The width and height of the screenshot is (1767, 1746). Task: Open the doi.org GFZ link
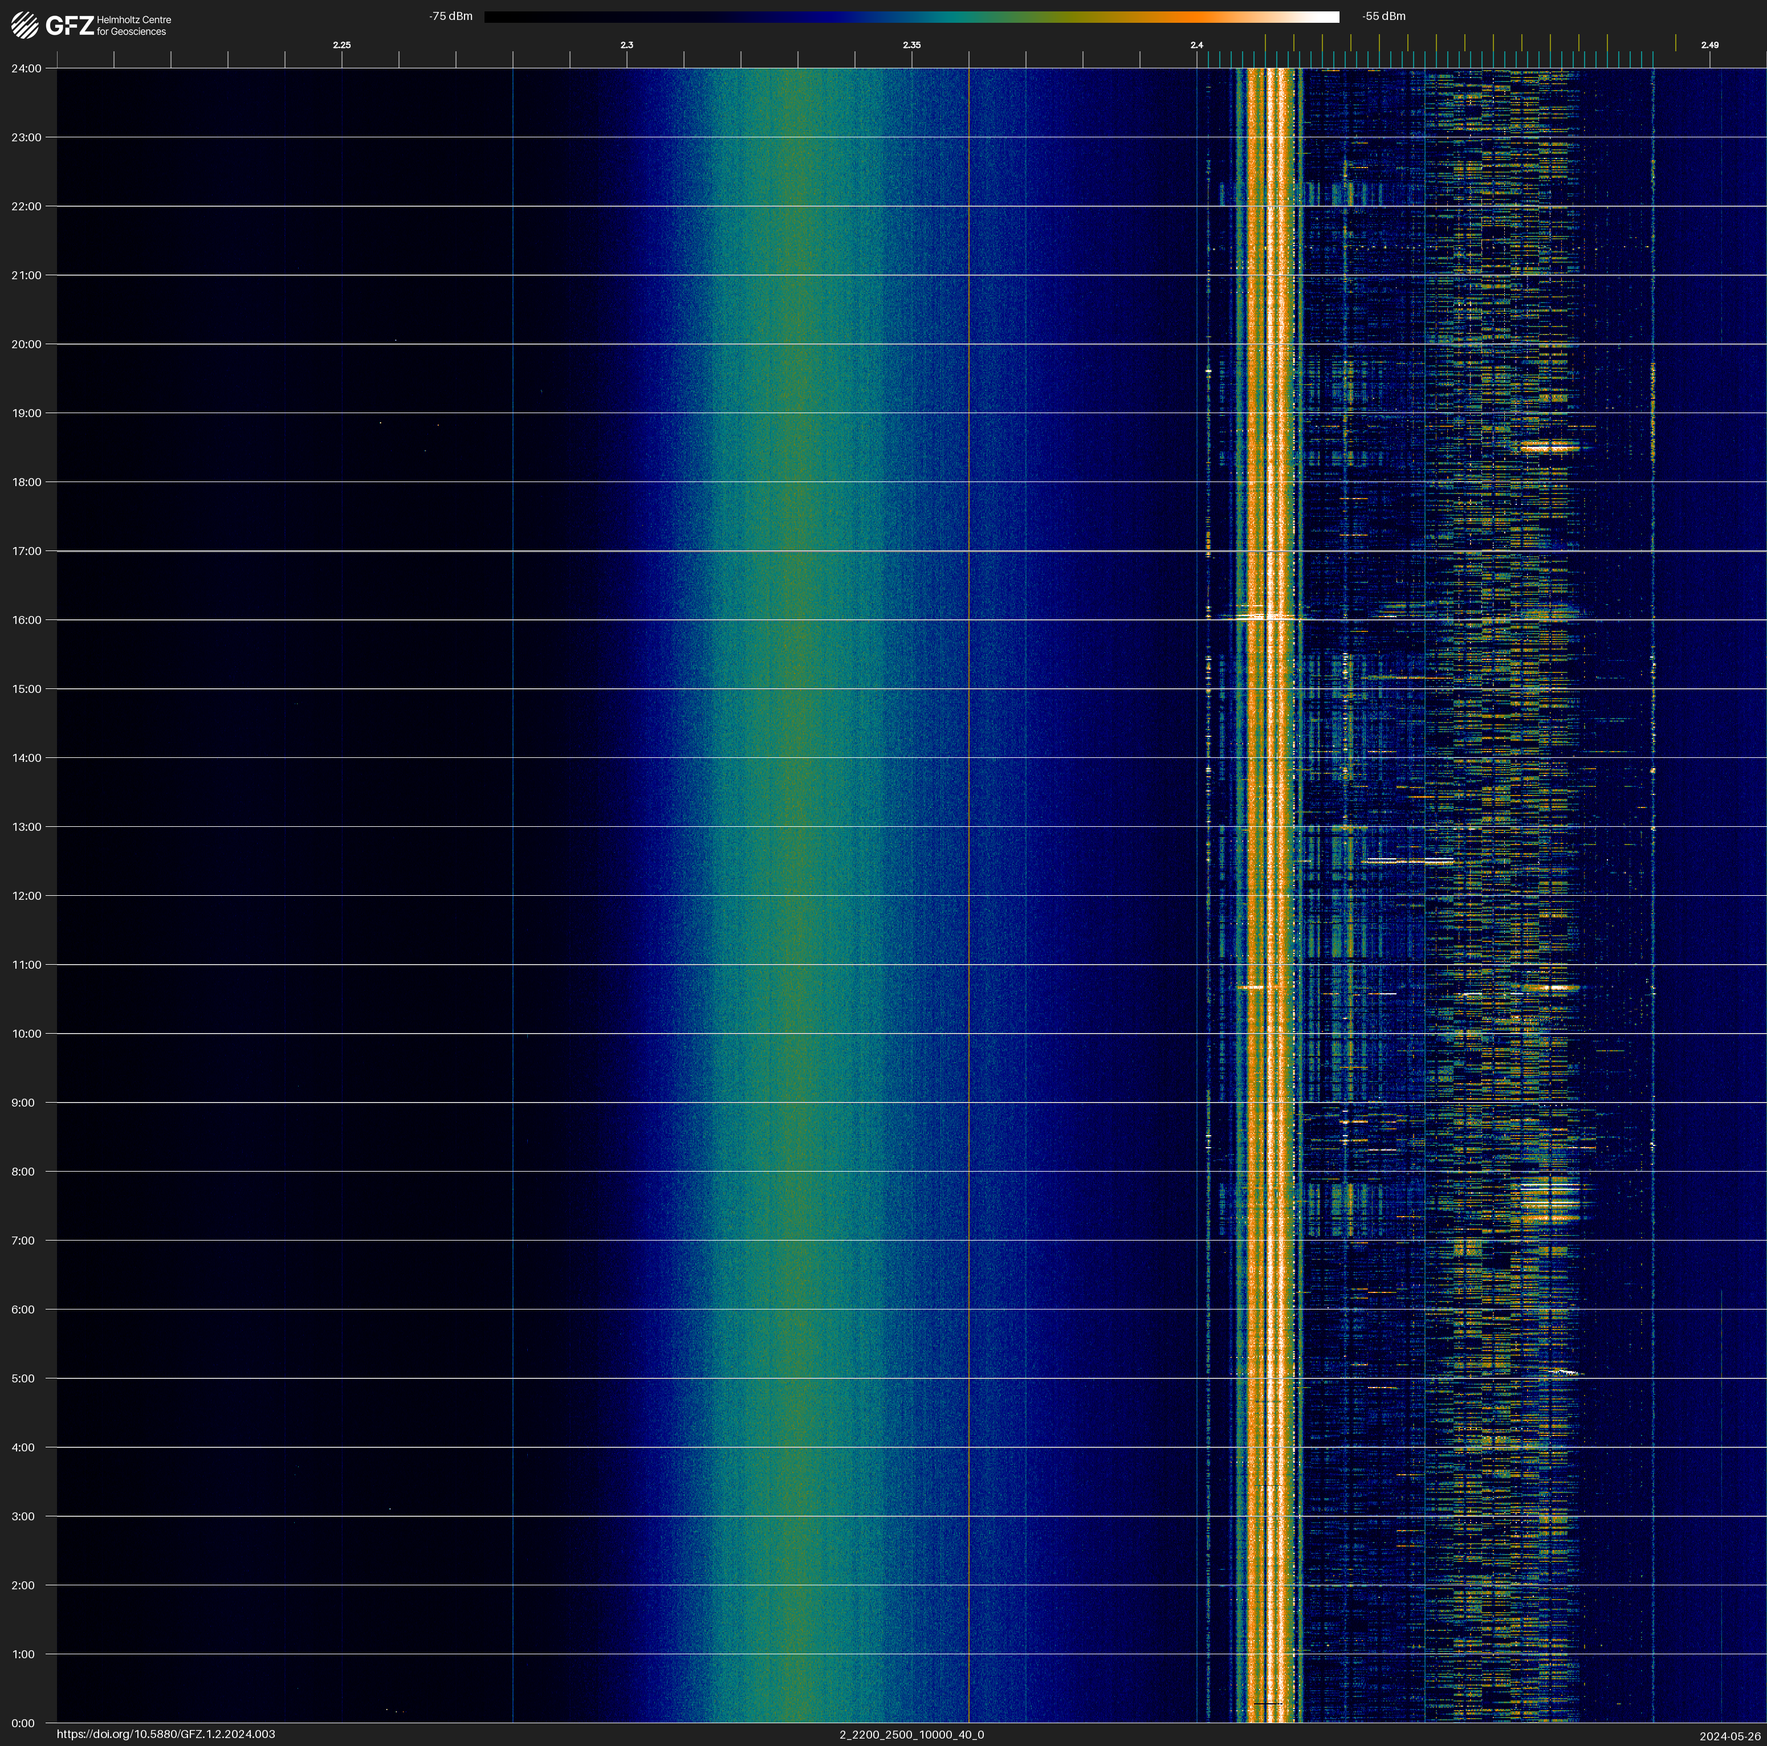click(165, 1734)
